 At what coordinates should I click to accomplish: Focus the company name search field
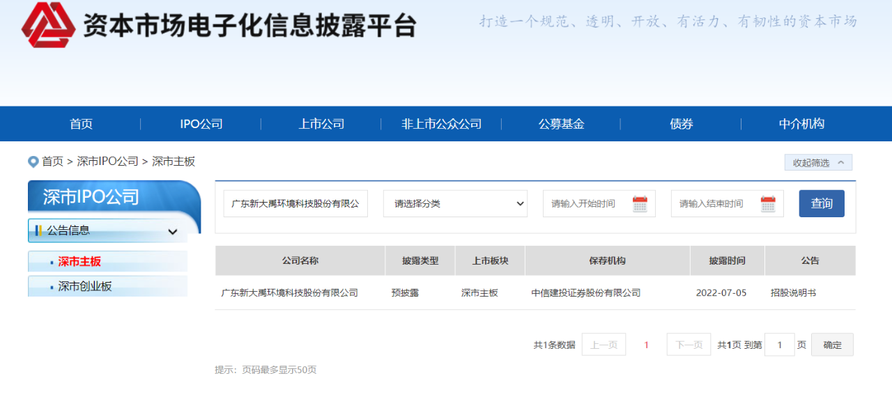[x=295, y=203]
